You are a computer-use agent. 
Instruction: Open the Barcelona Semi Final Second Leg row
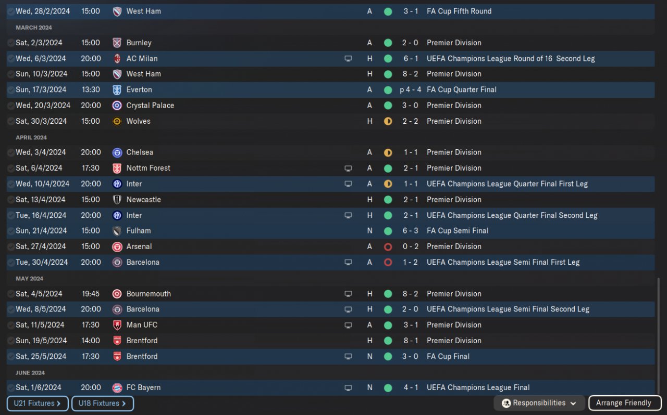coord(330,309)
